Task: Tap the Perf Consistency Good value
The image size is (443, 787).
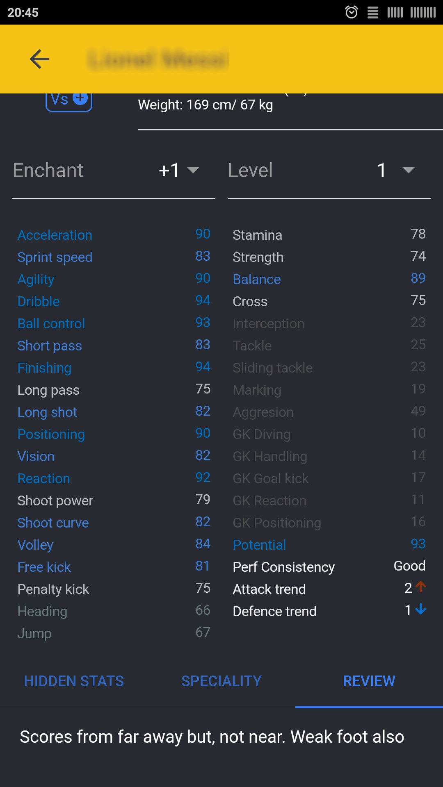Action: coord(409,566)
